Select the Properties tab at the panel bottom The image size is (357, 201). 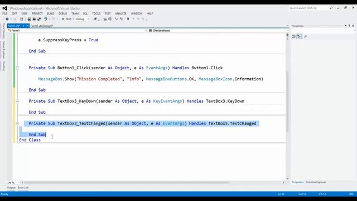click(x=297, y=182)
